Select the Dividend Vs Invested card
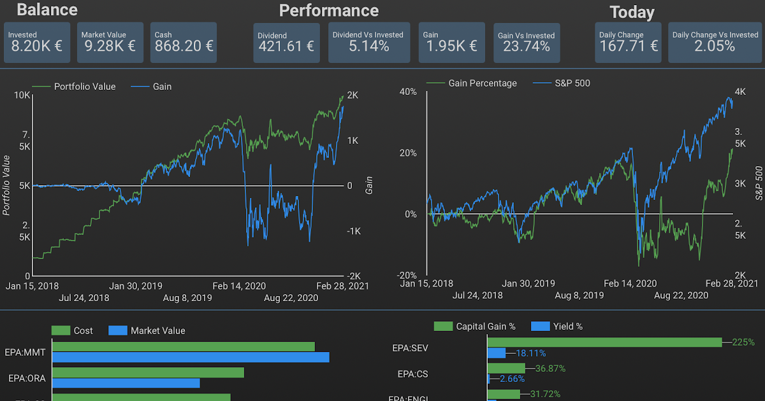 [x=369, y=43]
